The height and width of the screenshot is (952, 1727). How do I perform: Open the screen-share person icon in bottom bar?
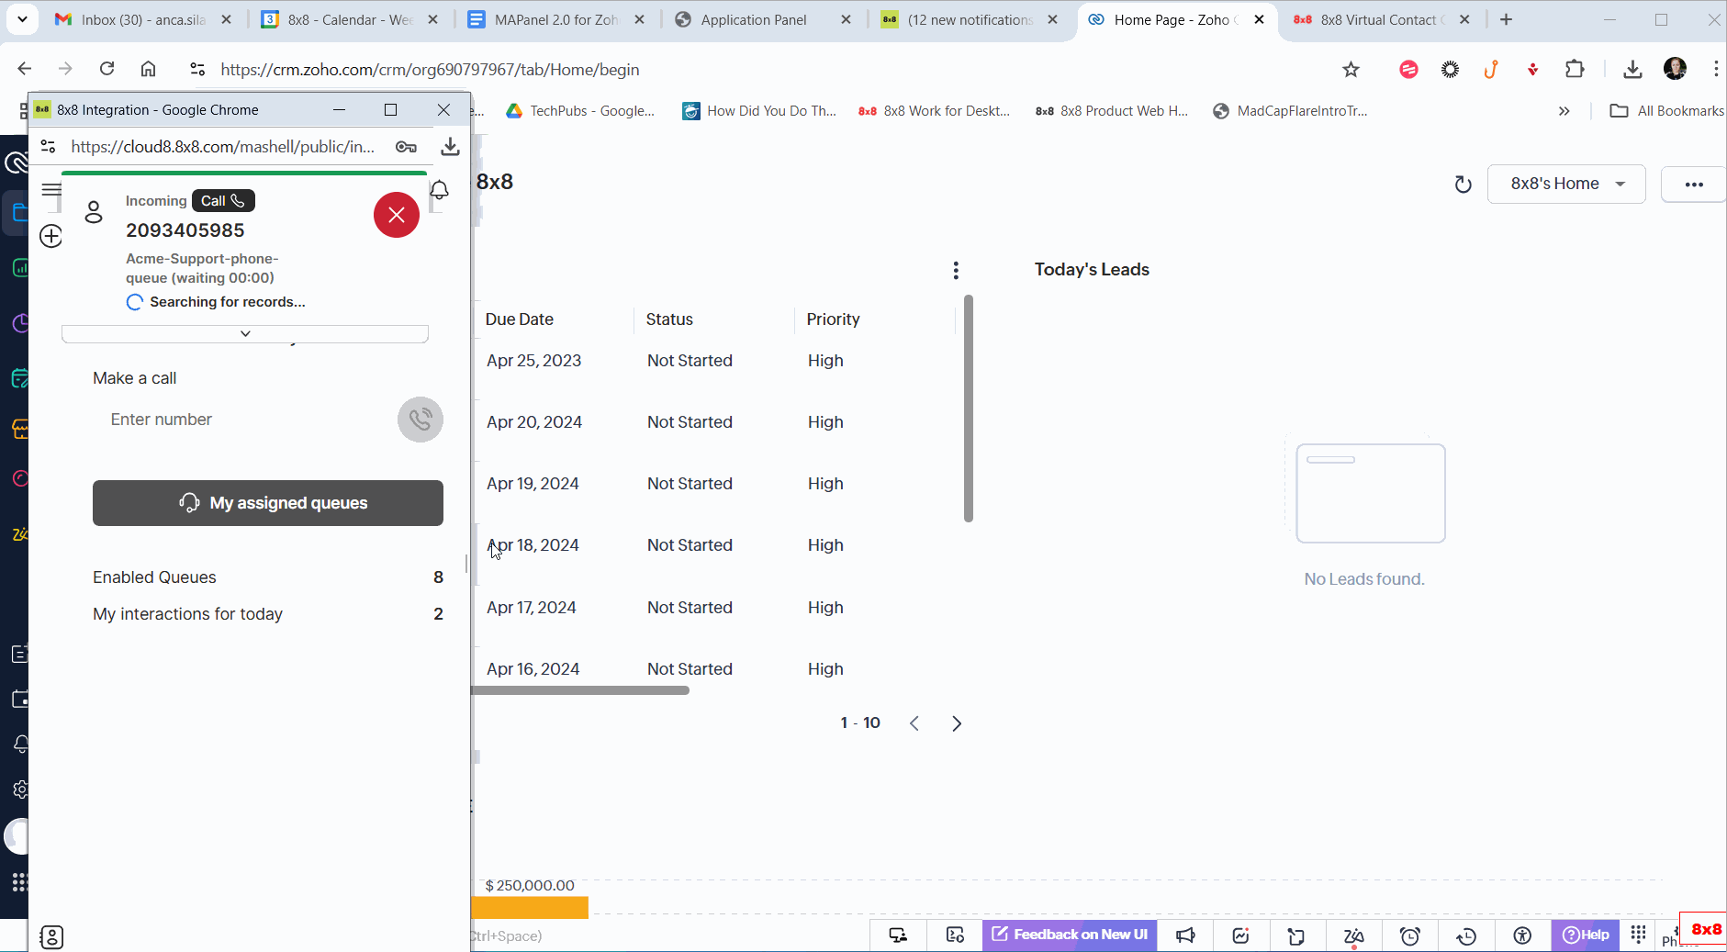pyautogui.click(x=898, y=935)
